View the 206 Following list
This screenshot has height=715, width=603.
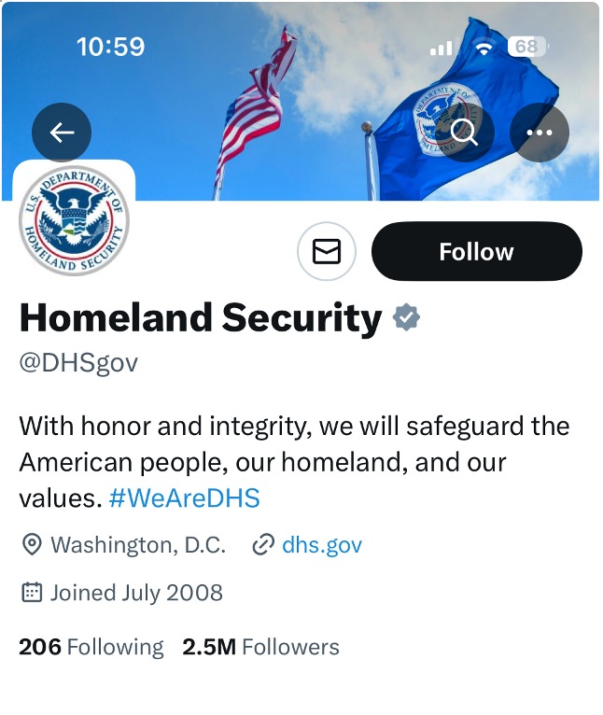pyautogui.click(x=91, y=647)
